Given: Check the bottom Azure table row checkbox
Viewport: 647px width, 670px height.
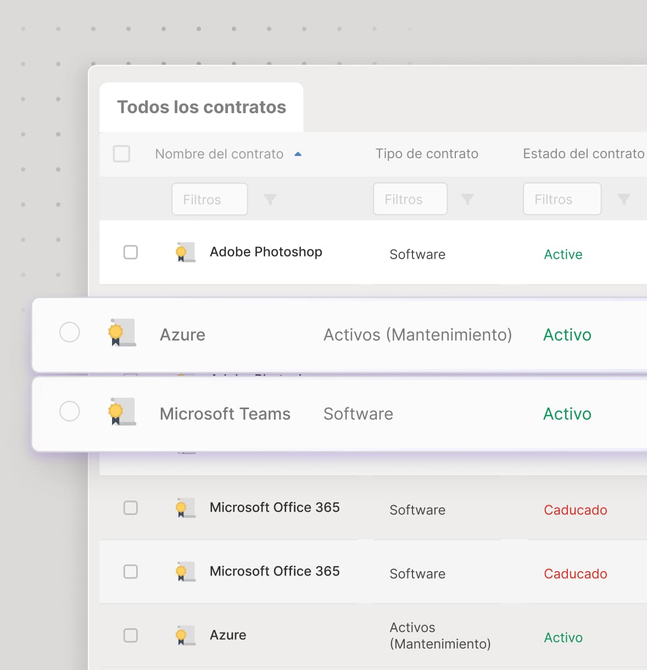Looking at the screenshot, I should click(131, 635).
